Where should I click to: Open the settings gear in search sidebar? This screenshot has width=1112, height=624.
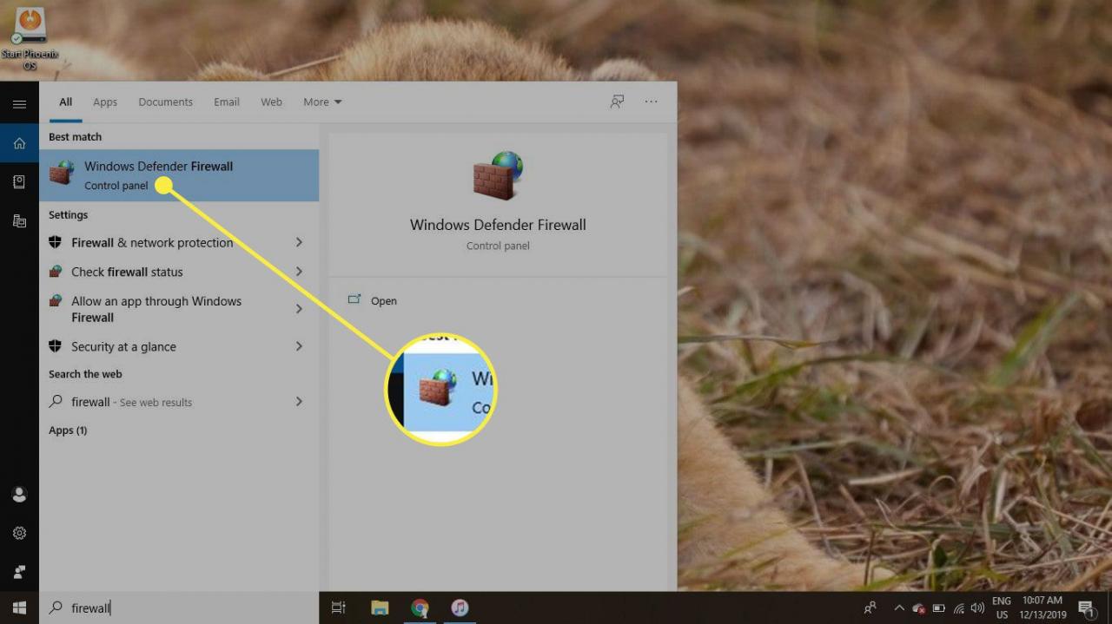click(x=19, y=533)
